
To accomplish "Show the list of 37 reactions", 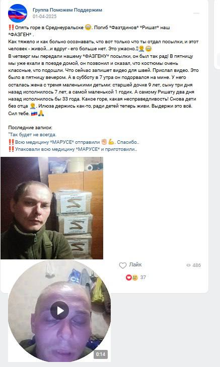I will click(143, 278).
